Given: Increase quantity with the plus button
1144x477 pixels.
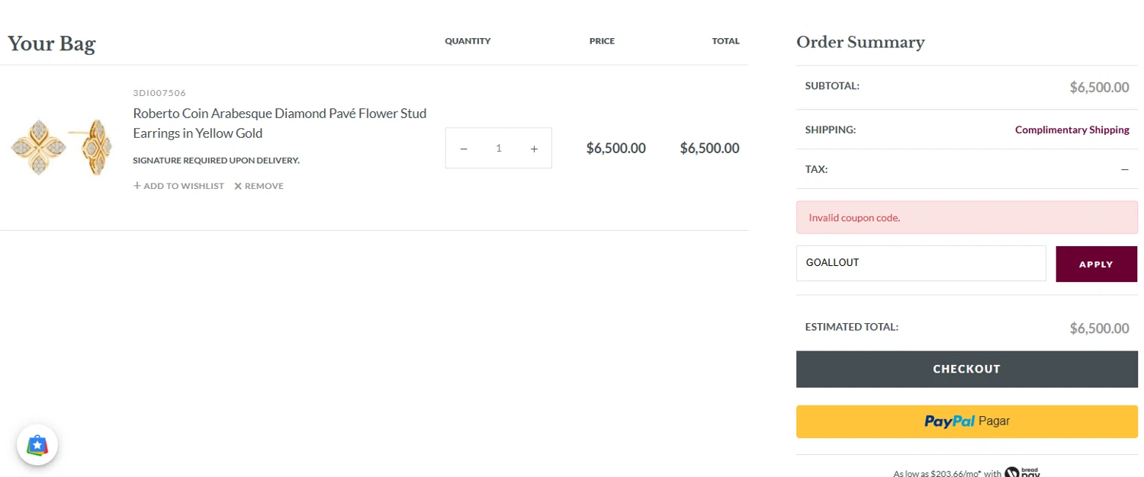Looking at the screenshot, I should [x=534, y=149].
